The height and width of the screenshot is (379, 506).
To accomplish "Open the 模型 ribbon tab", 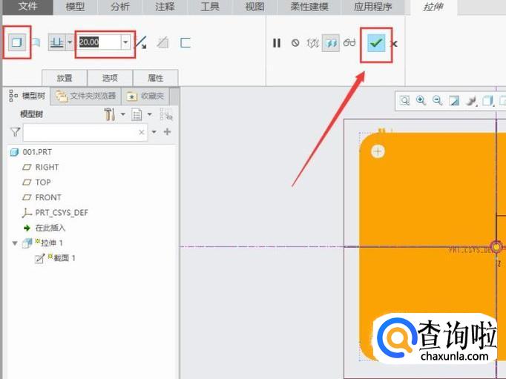I will coord(75,7).
